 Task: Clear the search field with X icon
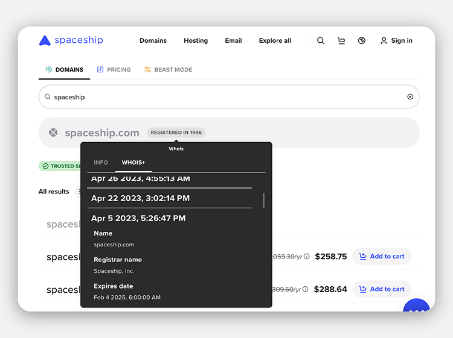coord(410,97)
